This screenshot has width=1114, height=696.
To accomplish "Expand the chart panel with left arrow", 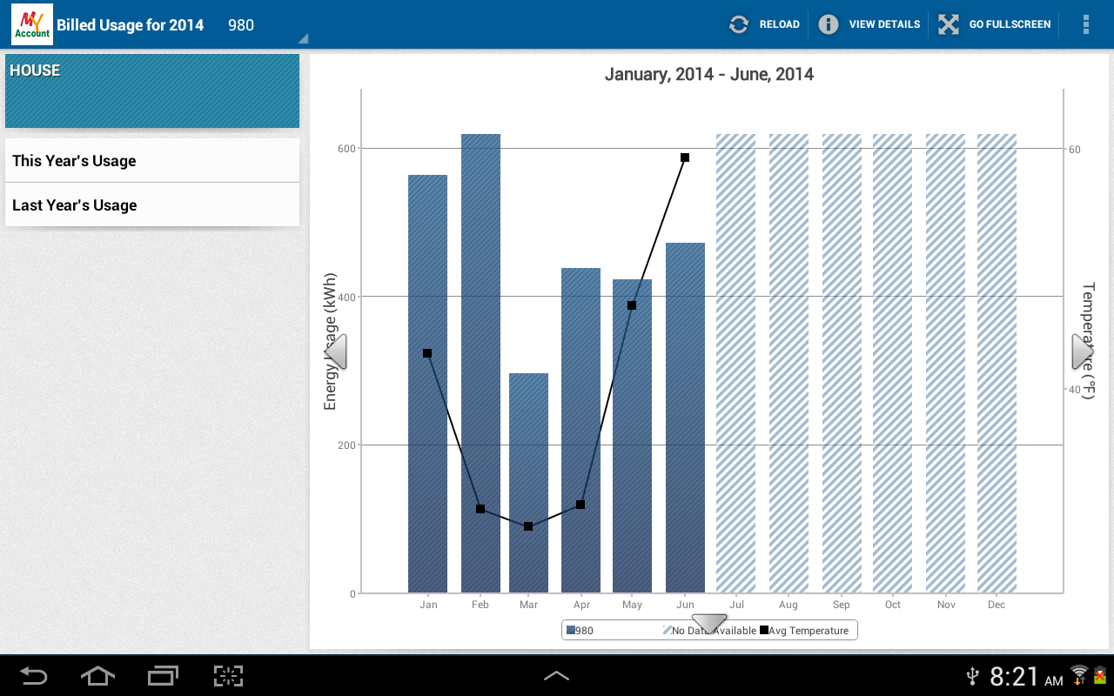I will point(336,351).
